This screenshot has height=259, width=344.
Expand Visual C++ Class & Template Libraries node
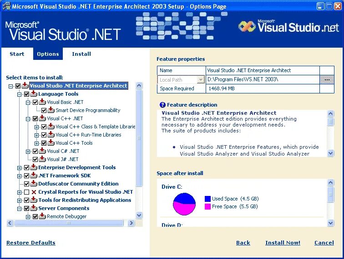tap(37, 127)
